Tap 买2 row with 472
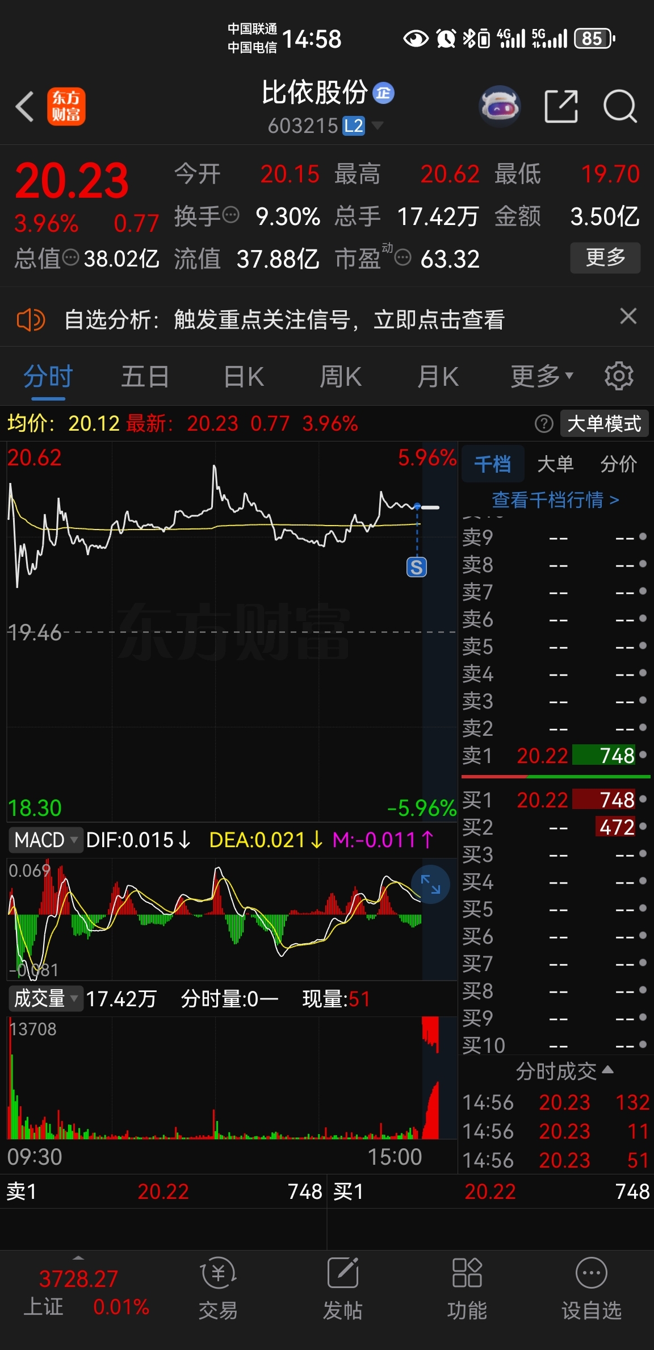 pyautogui.click(x=555, y=827)
